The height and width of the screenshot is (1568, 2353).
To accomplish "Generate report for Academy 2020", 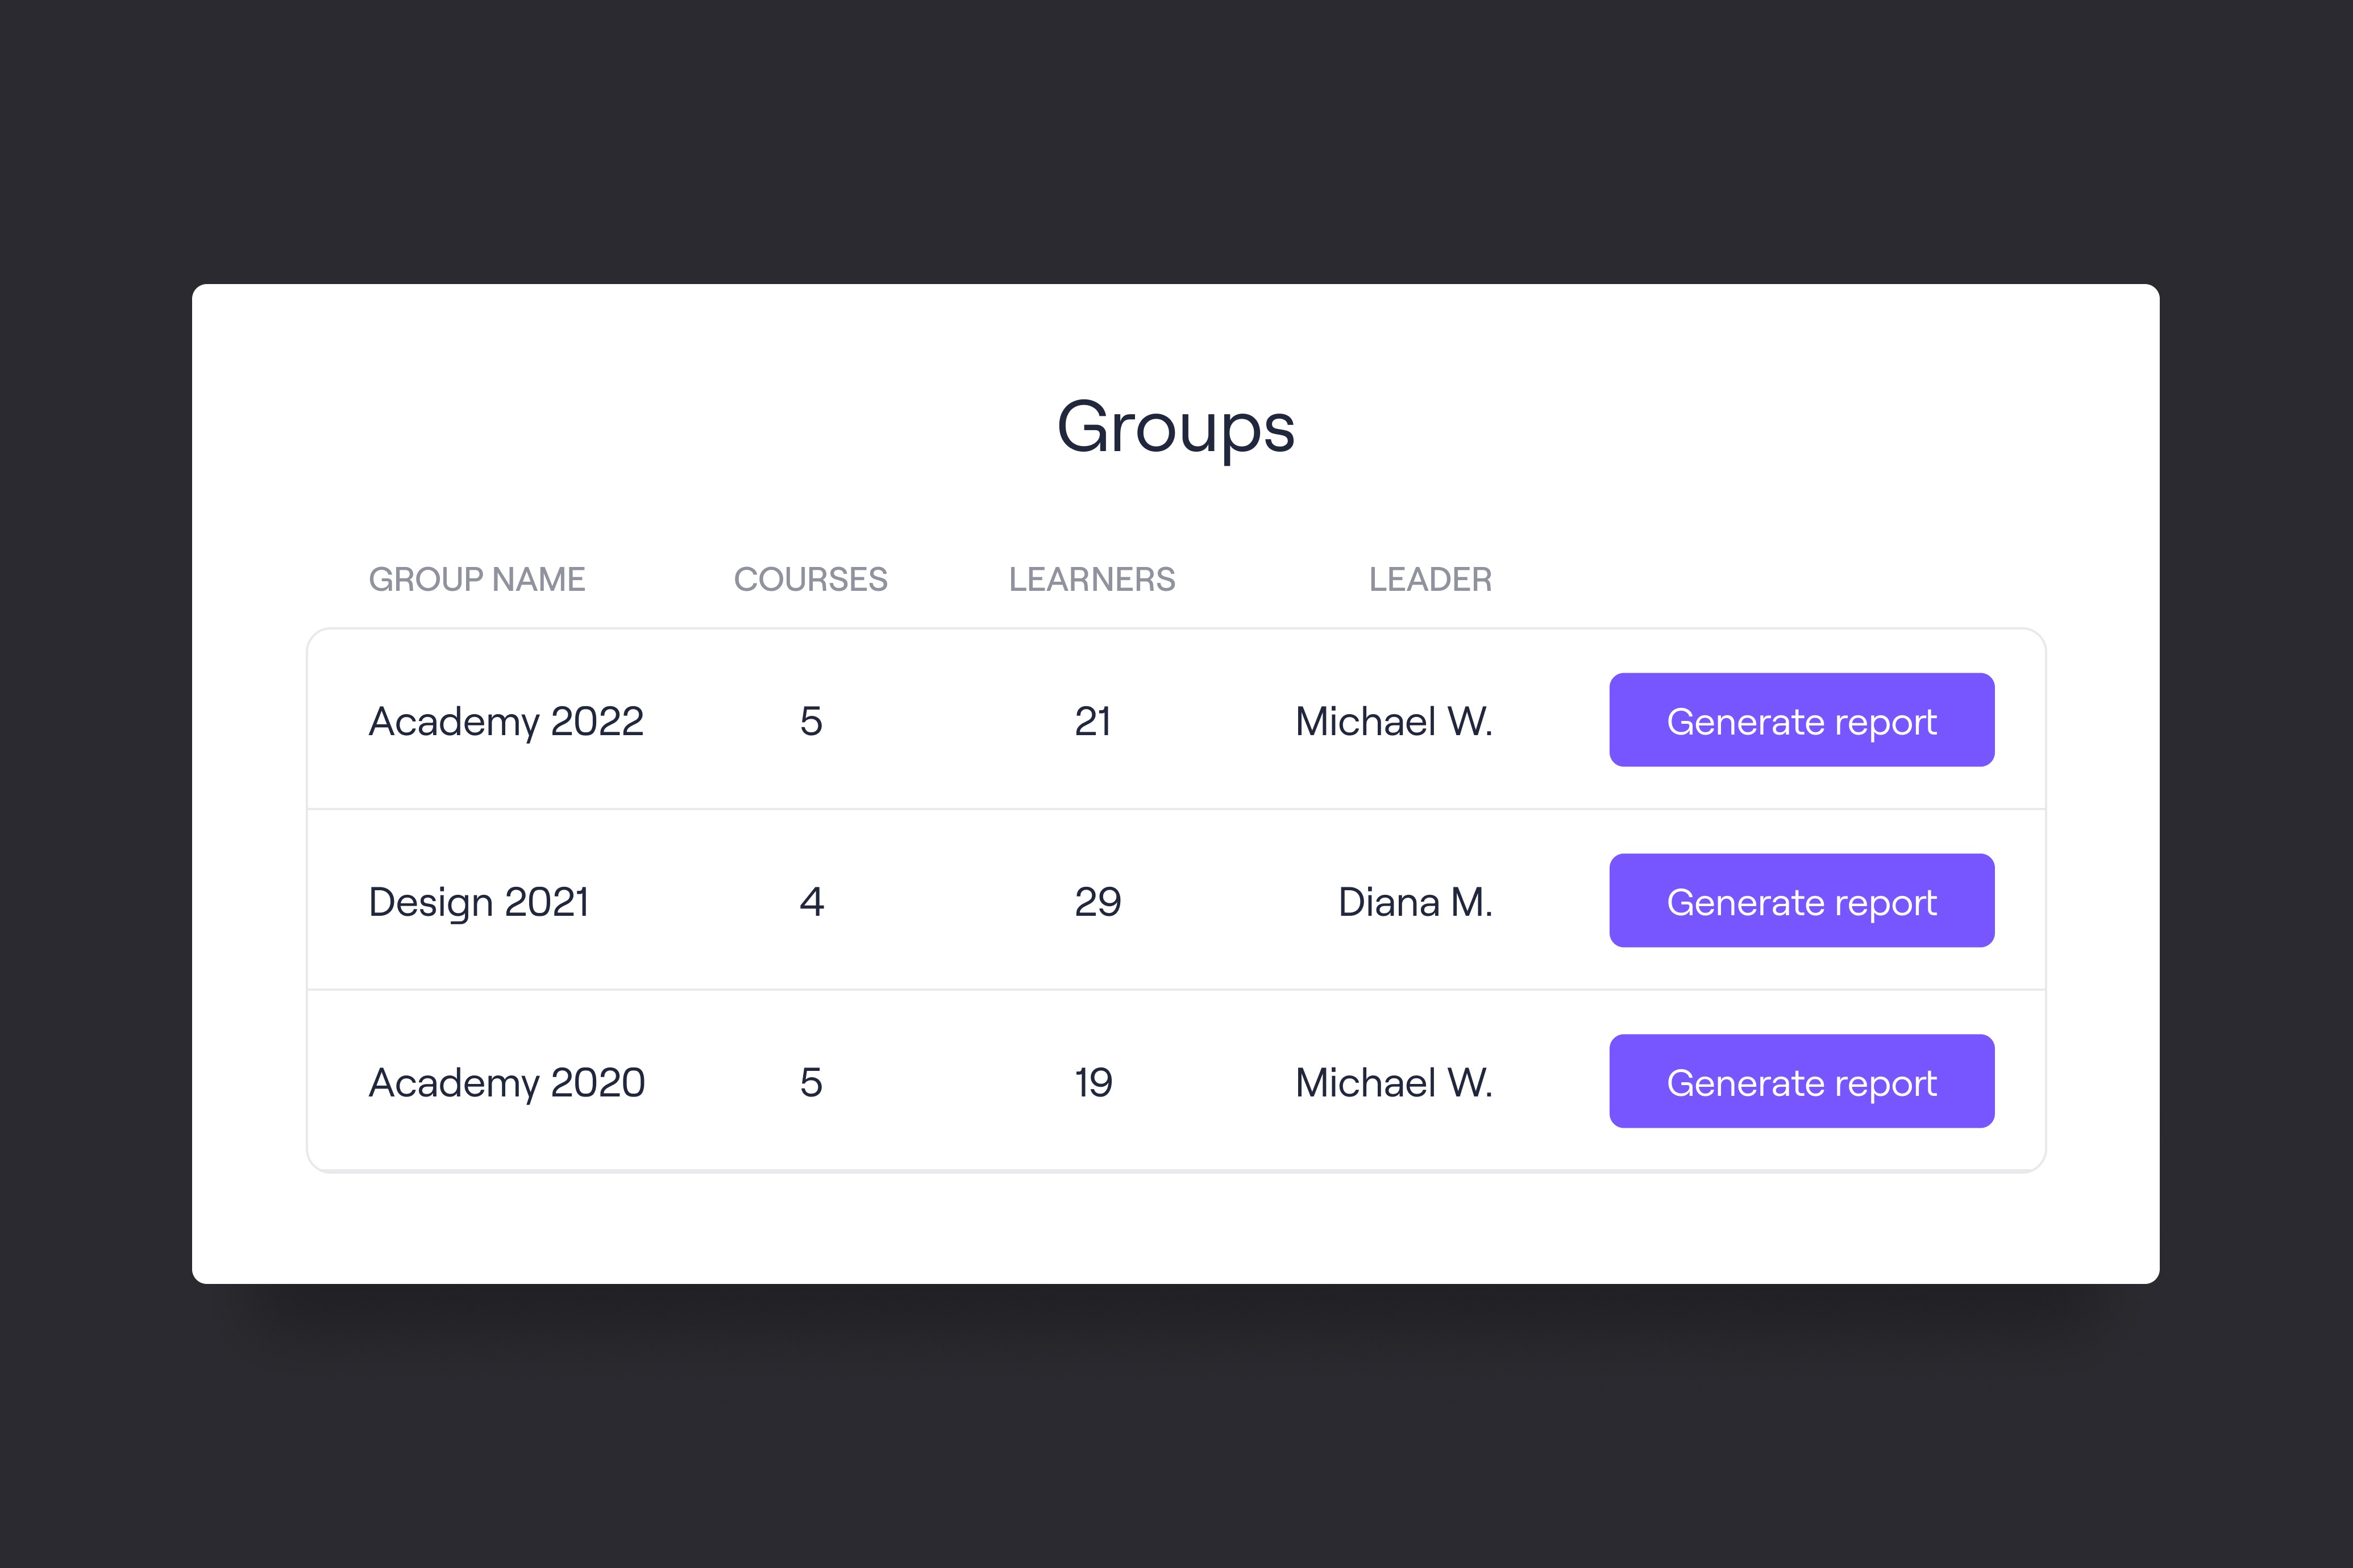I will pos(1801,1081).
